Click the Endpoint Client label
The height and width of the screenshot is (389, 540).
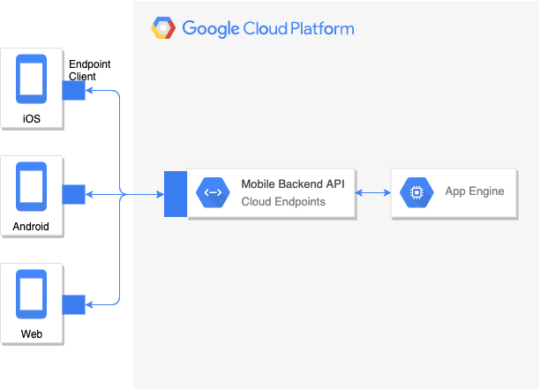click(89, 71)
